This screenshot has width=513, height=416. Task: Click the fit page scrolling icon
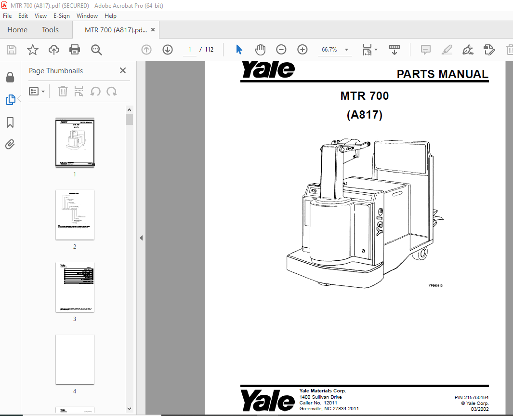[x=367, y=50]
